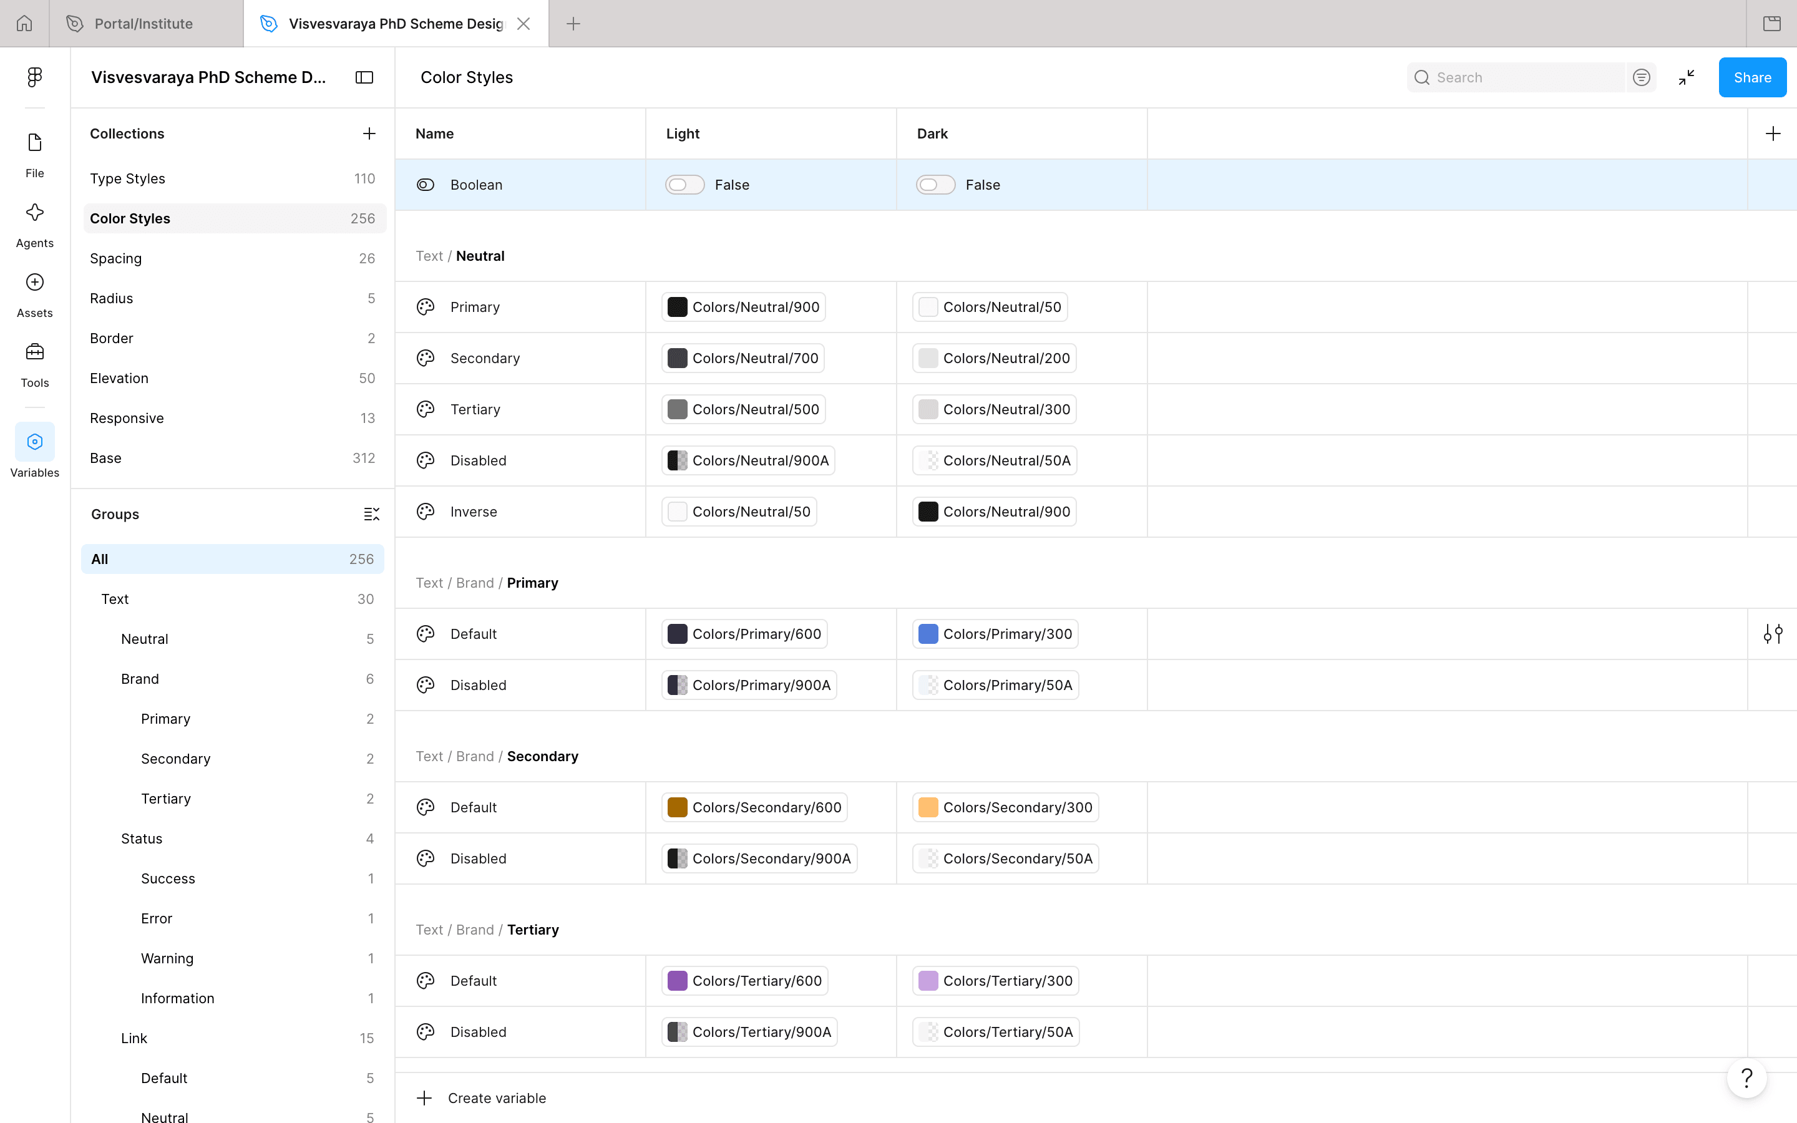Open the library panel icon top right
This screenshot has height=1123, width=1797.
pyautogui.click(x=1772, y=23)
